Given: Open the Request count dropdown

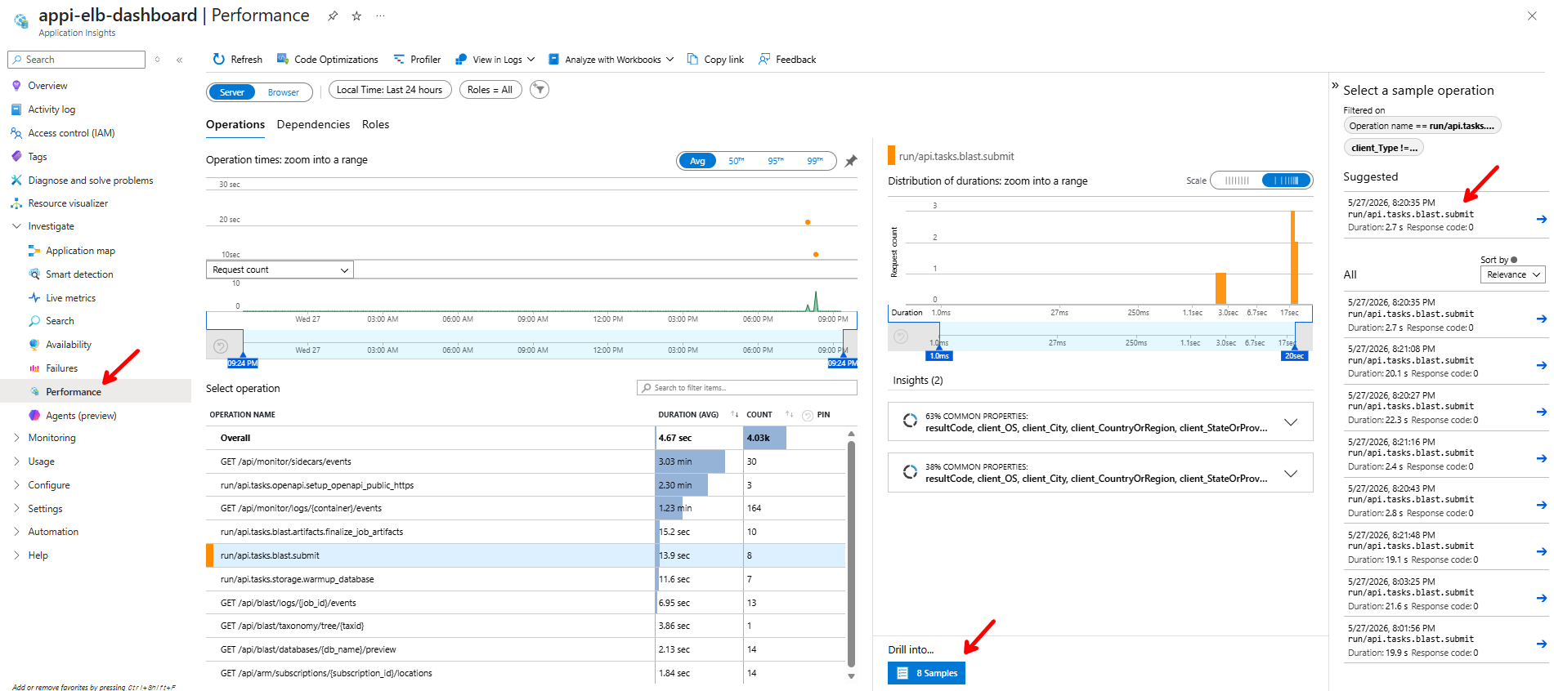Looking at the screenshot, I should 280,270.
